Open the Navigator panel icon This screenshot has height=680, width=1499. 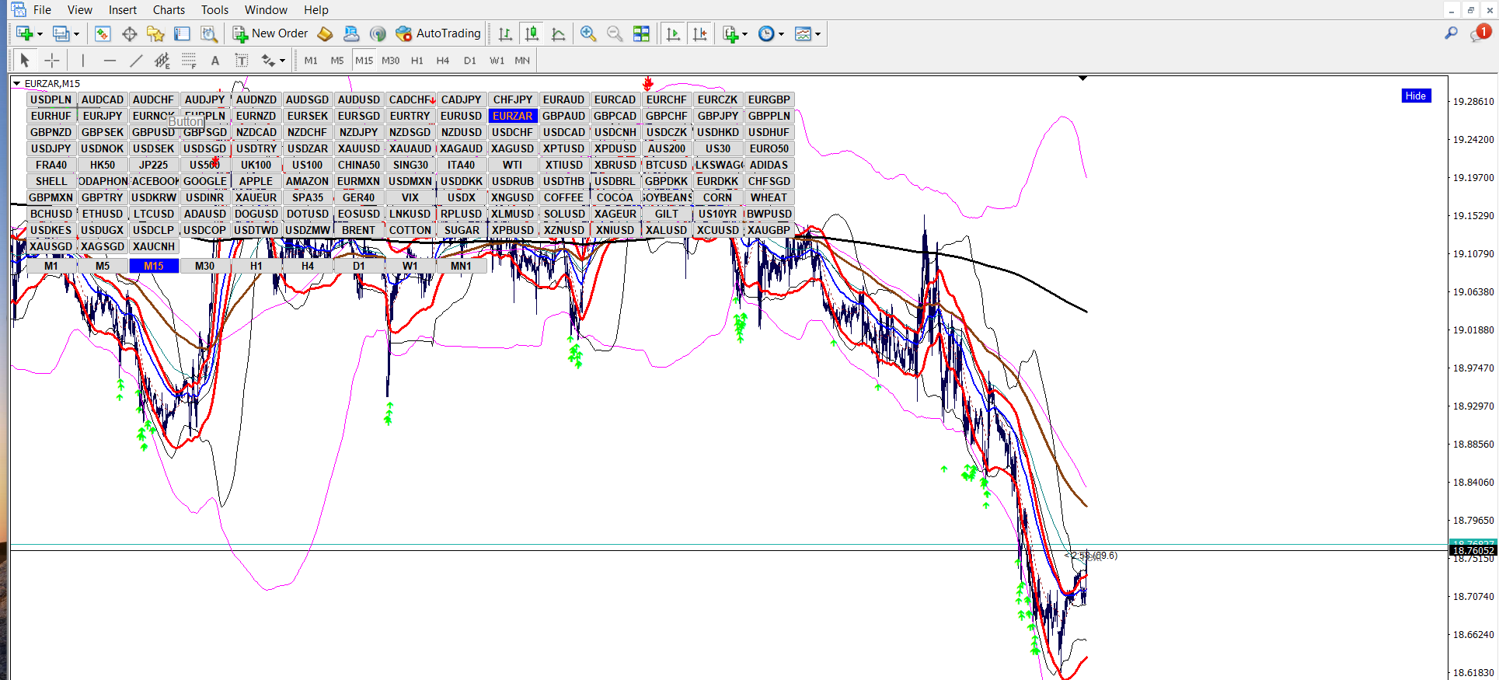[x=155, y=33]
